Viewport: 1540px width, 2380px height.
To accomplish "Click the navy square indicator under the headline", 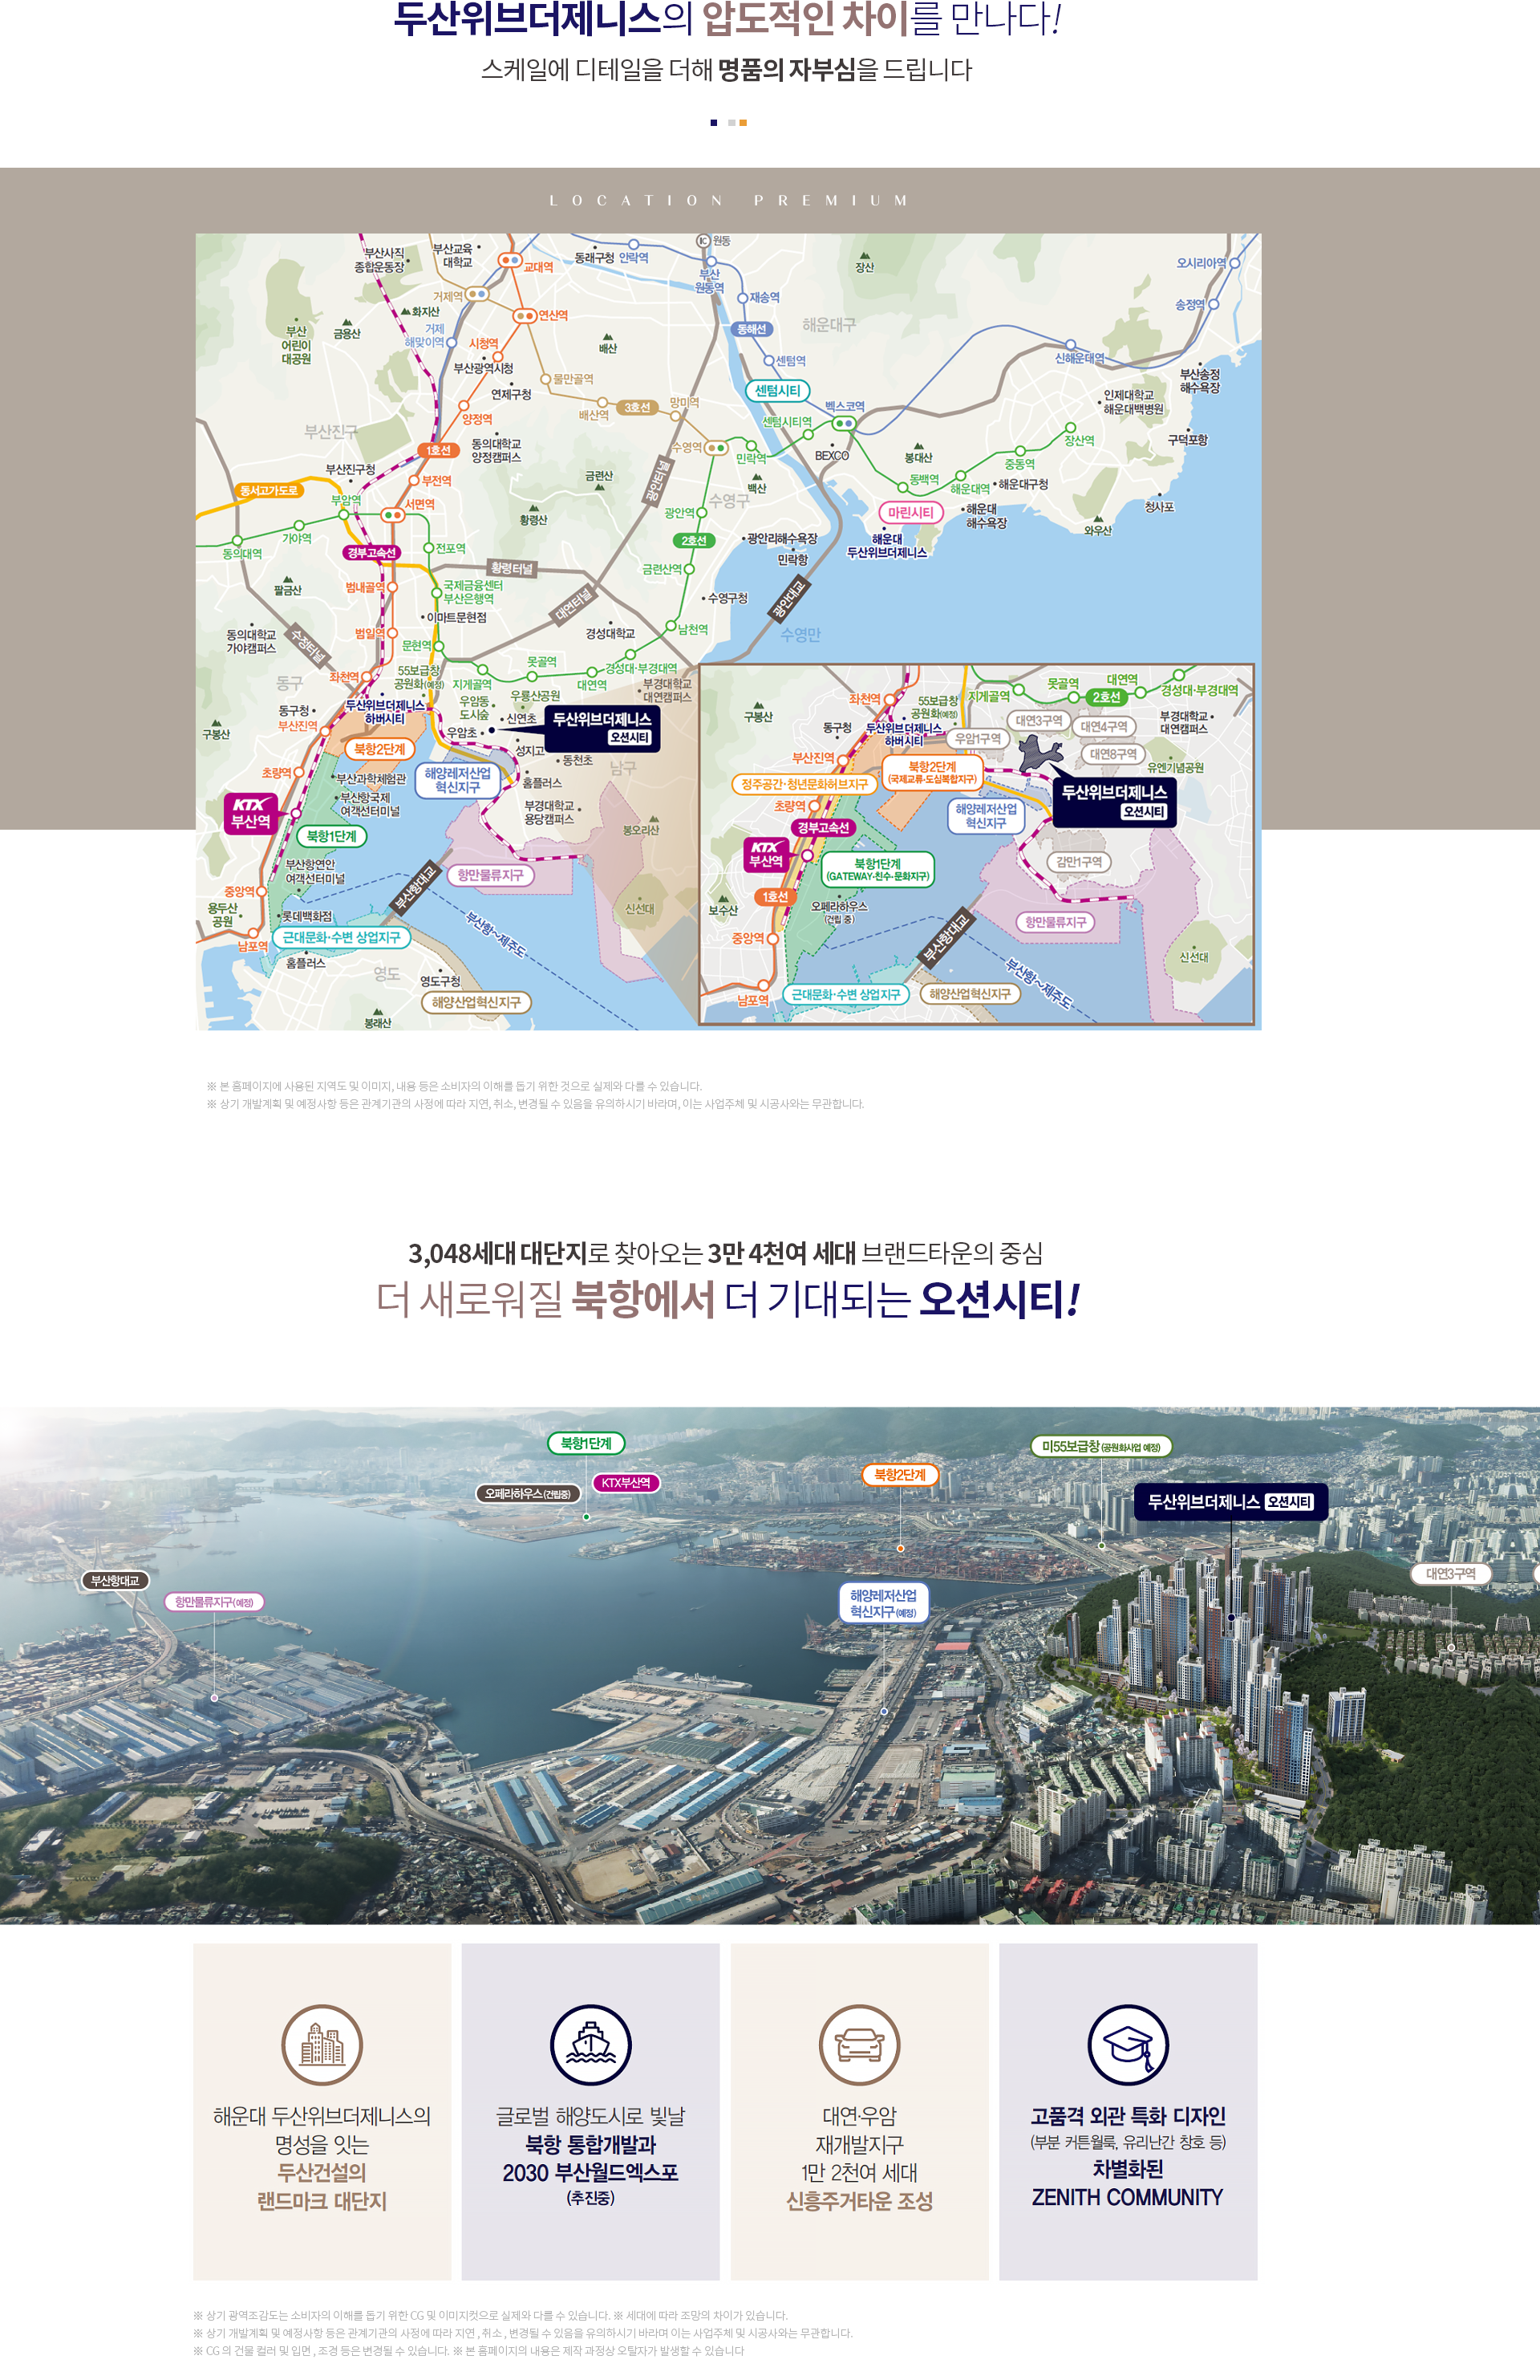I will click(x=714, y=122).
